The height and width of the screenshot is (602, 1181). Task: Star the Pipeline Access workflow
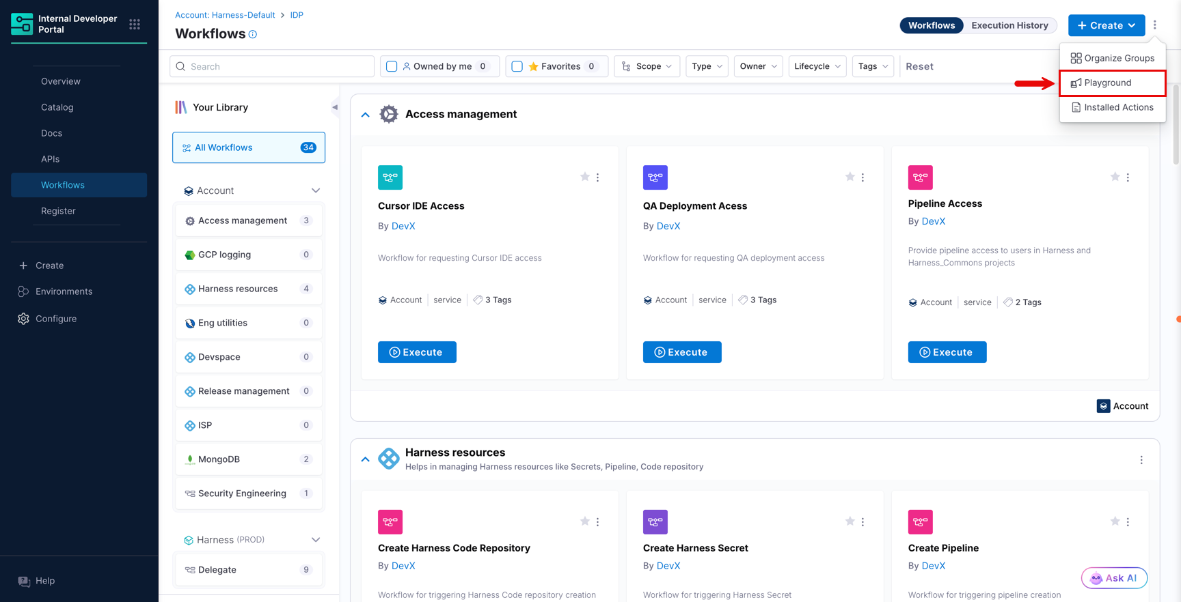pyautogui.click(x=1115, y=177)
